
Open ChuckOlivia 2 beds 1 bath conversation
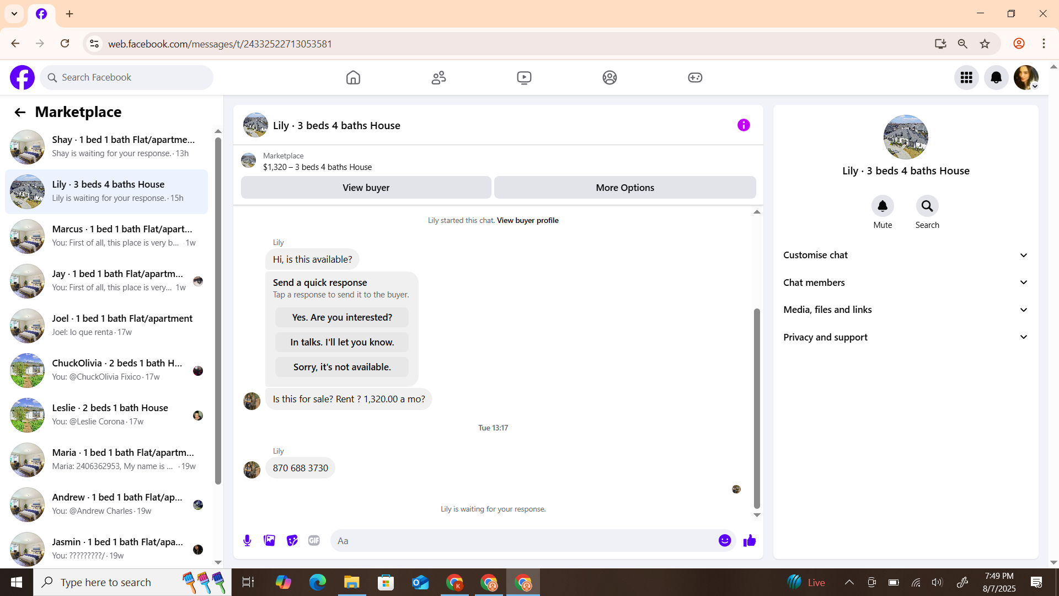(106, 370)
